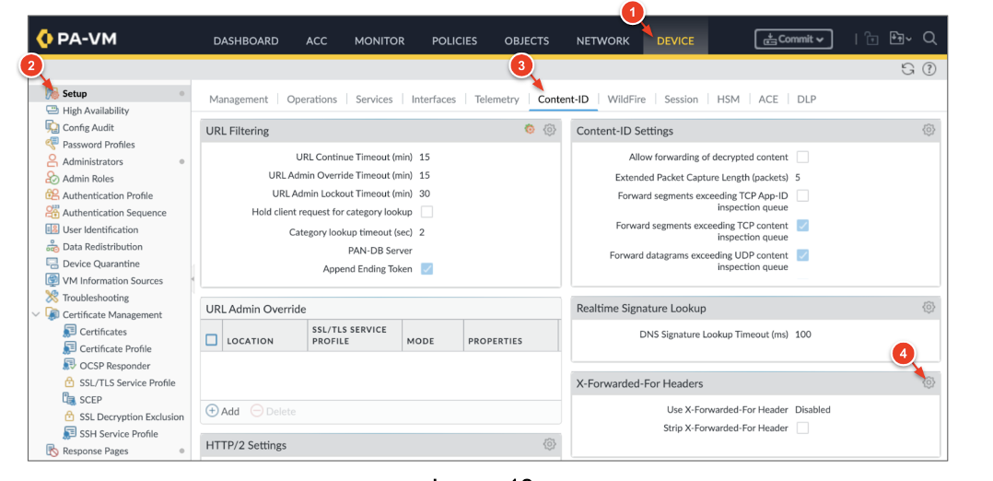Toggle Hold client request for category lookup
Image resolution: width=993 pixels, height=481 pixels.
[x=426, y=212]
